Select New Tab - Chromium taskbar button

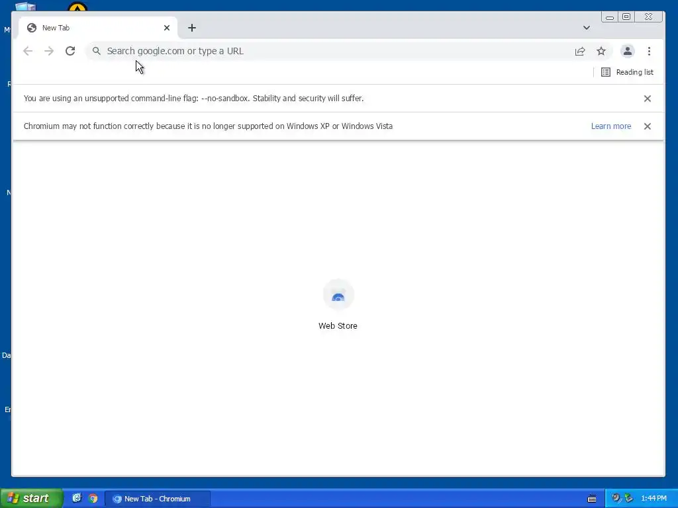[158, 499]
